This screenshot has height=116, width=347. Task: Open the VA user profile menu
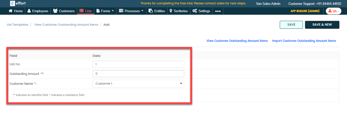(x=333, y=11)
